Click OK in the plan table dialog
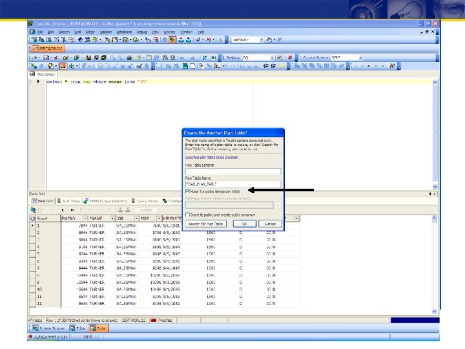Screen dimensions: 465x349 click(245, 224)
